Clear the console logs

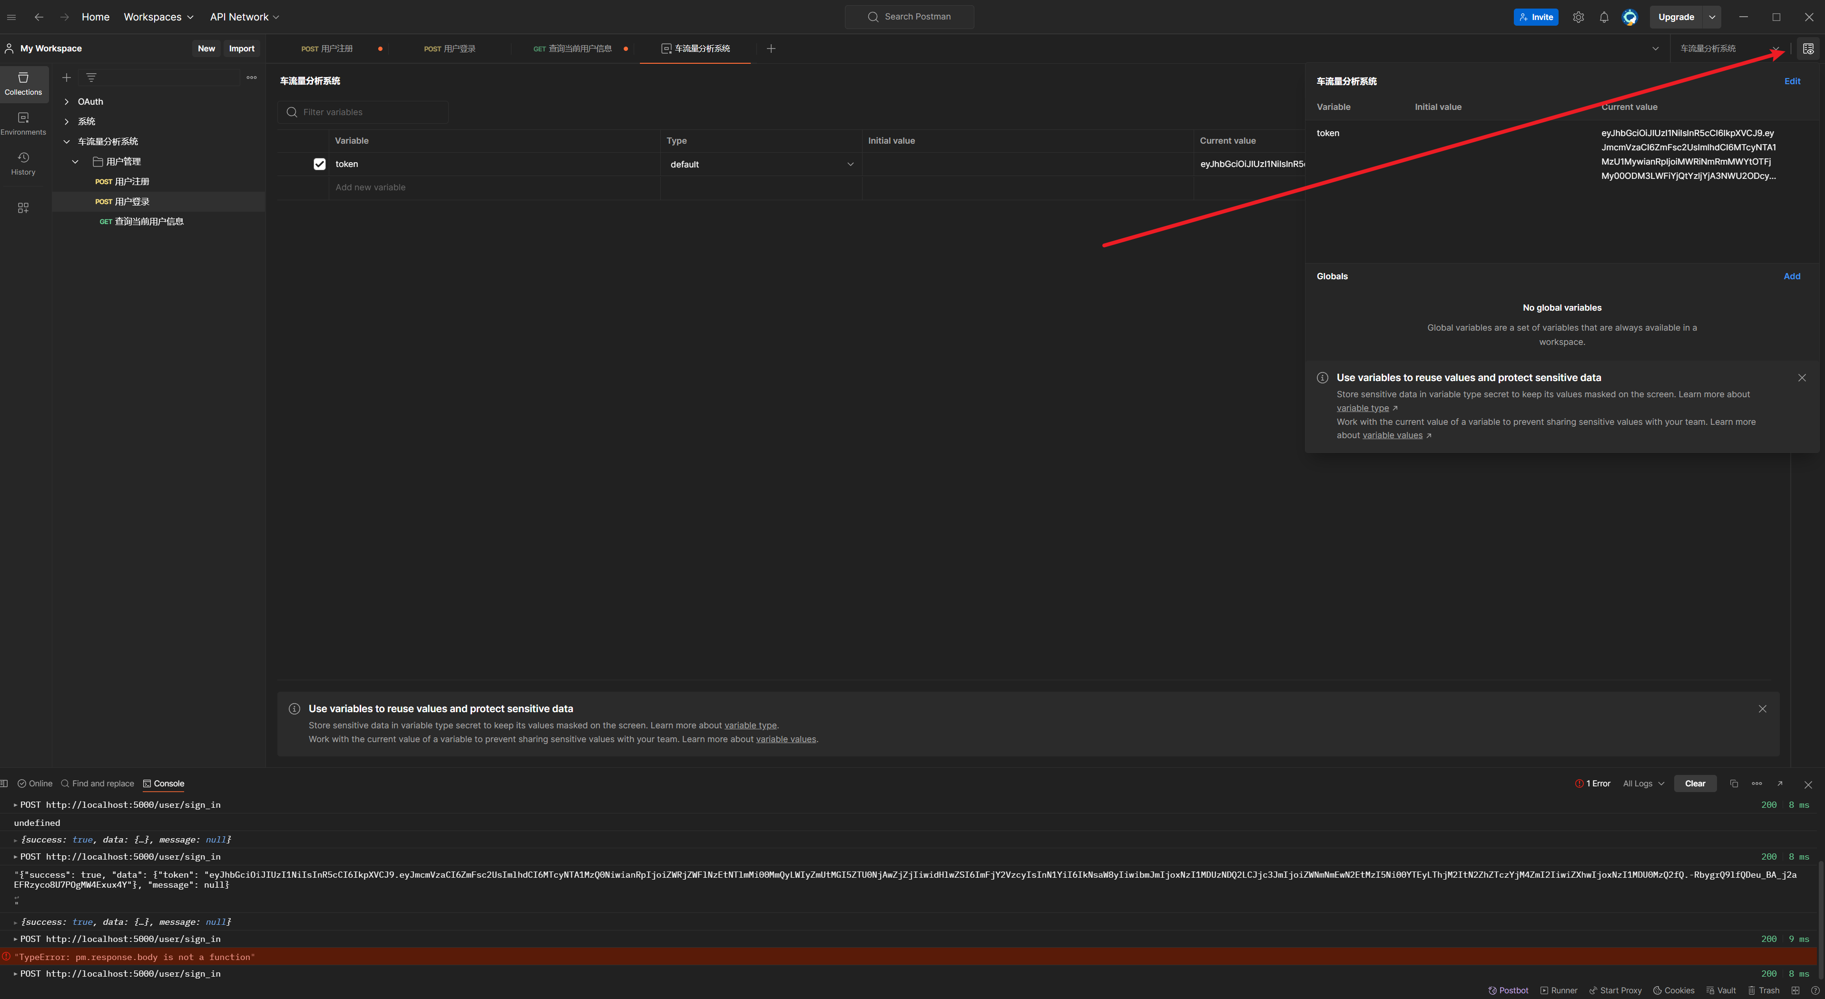coord(1695,783)
